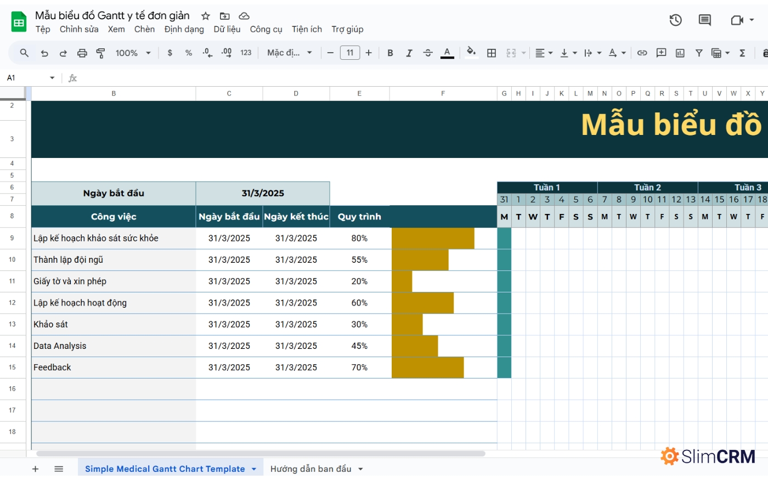The image size is (768, 480).
Task: Open the Tiện ích menu
Action: [307, 29]
